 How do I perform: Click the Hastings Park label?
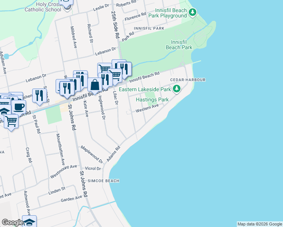(152, 100)
